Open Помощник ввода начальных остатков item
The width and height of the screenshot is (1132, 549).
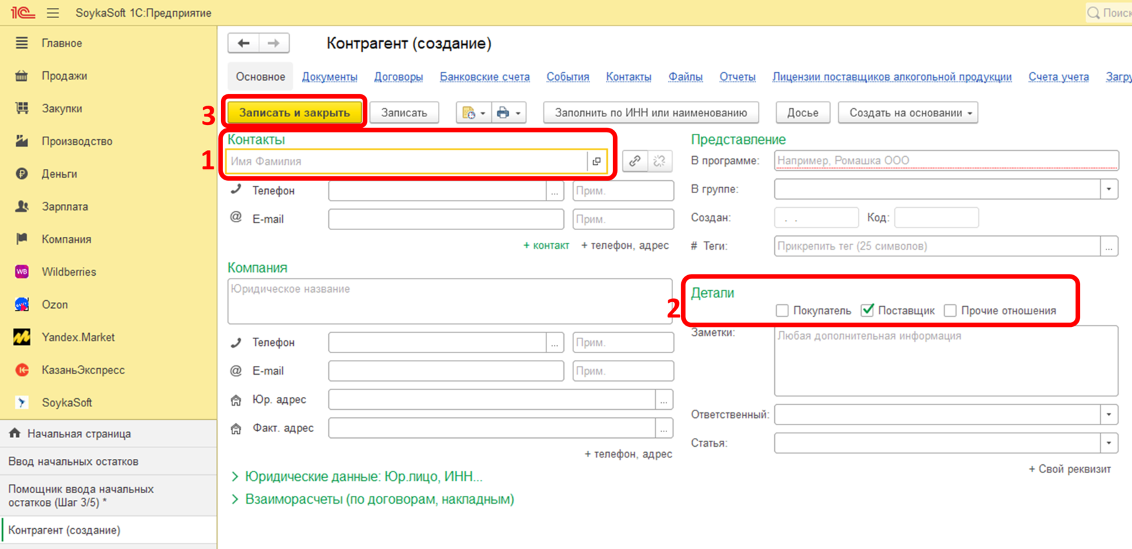(x=108, y=496)
